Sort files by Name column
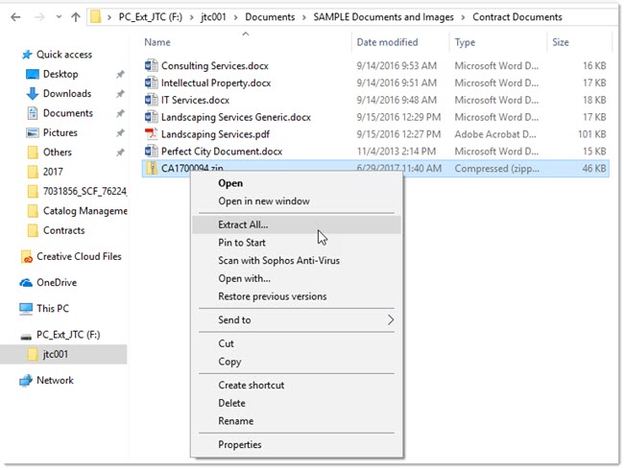 click(157, 42)
